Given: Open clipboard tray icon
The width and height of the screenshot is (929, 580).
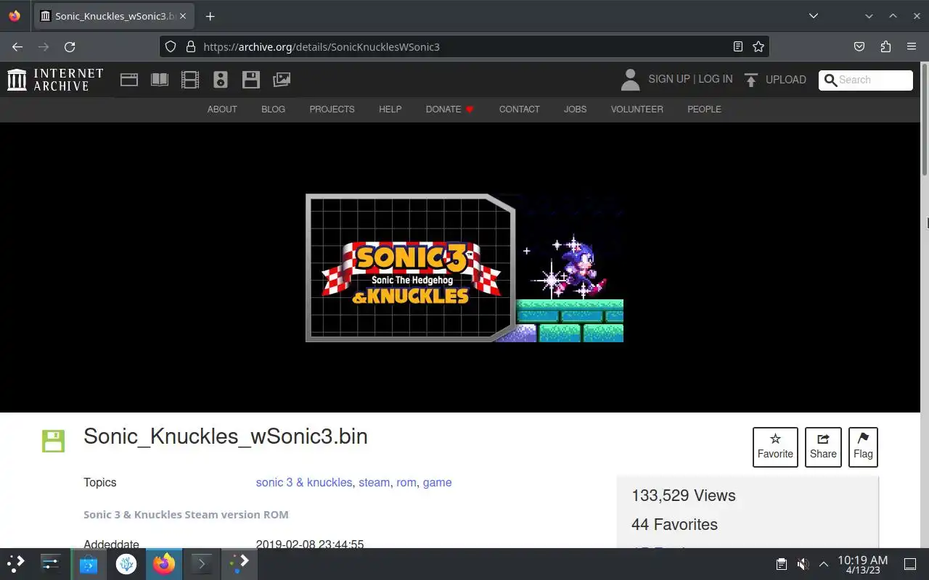Looking at the screenshot, I should tap(782, 564).
